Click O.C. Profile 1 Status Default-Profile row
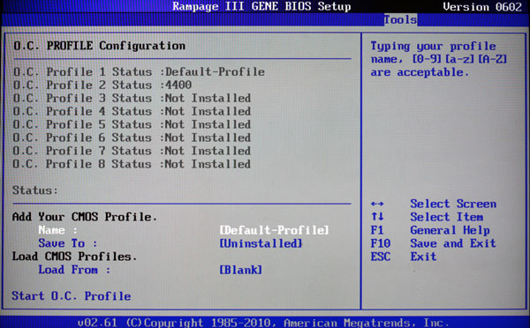530x328 pixels. pyautogui.click(x=139, y=72)
